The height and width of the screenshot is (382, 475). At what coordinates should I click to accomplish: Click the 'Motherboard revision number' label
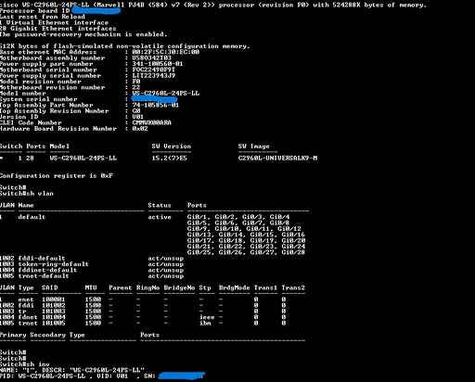click(52, 87)
